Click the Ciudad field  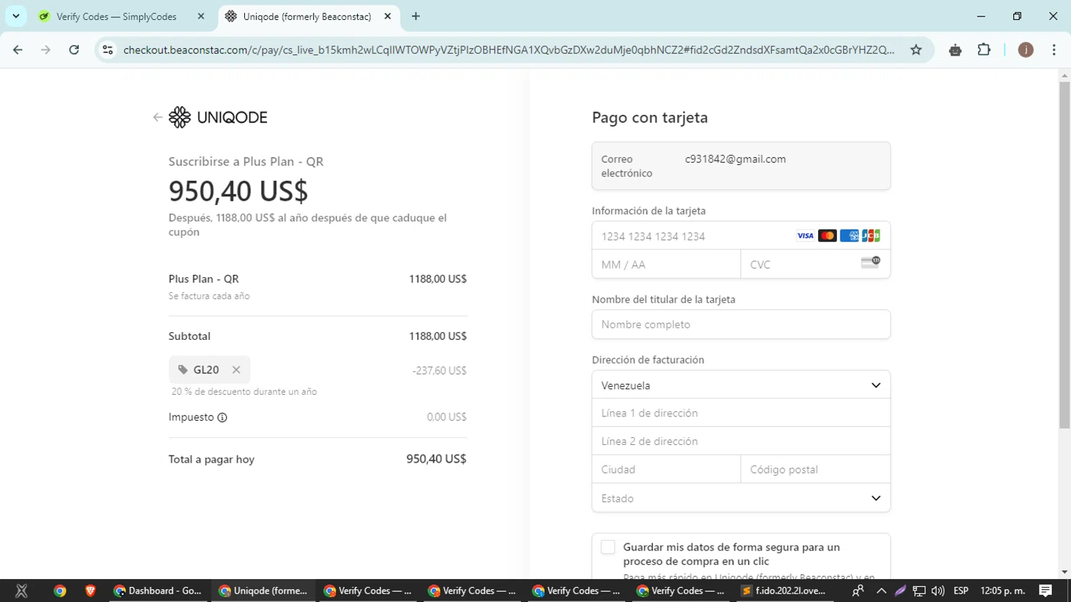(666, 469)
